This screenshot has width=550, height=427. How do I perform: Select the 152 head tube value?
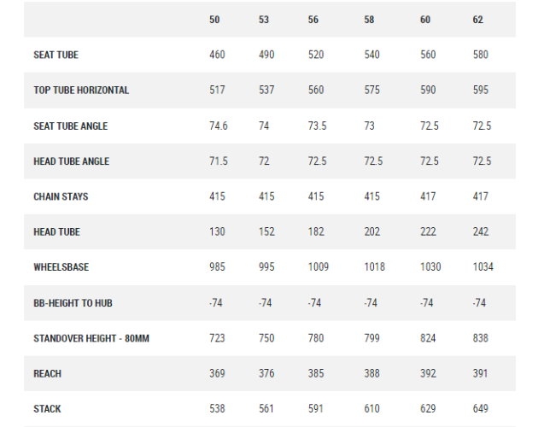266,232
